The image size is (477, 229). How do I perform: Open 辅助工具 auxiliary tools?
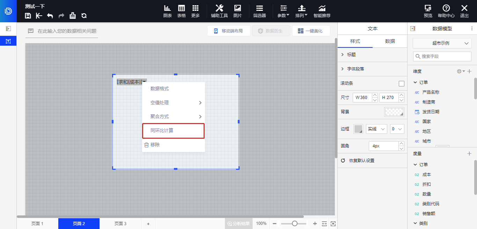(219, 11)
